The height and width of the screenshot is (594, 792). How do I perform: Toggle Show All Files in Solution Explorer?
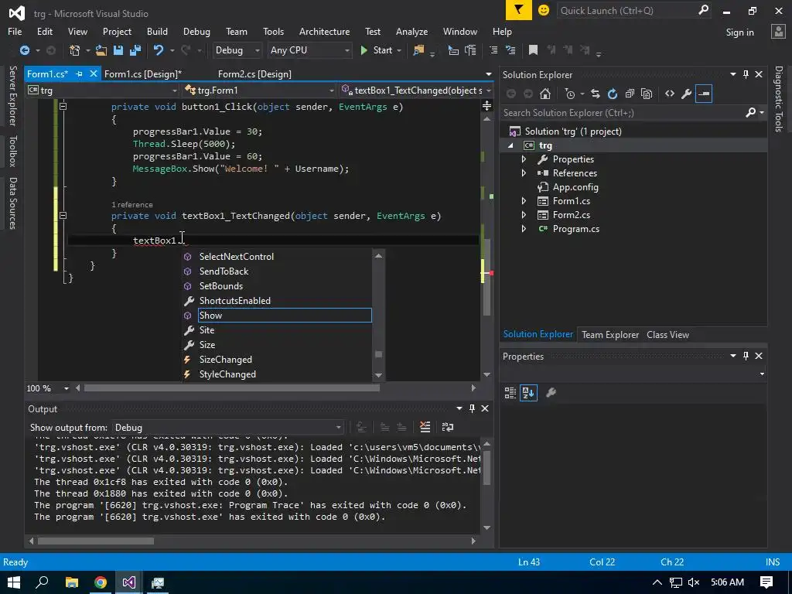point(647,94)
